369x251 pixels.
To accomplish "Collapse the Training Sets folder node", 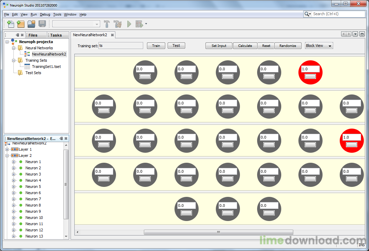I will [14, 60].
